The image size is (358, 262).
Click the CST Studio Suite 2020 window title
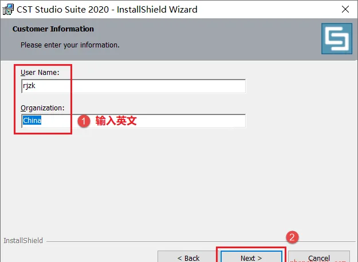[x=107, y=9]
